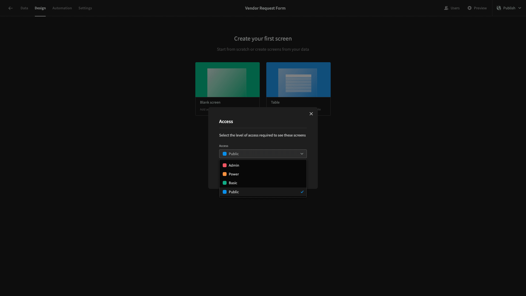Select Admin access option
This screenshot has width=526, height=296.
pyautogui.click(x=263, y=165)
